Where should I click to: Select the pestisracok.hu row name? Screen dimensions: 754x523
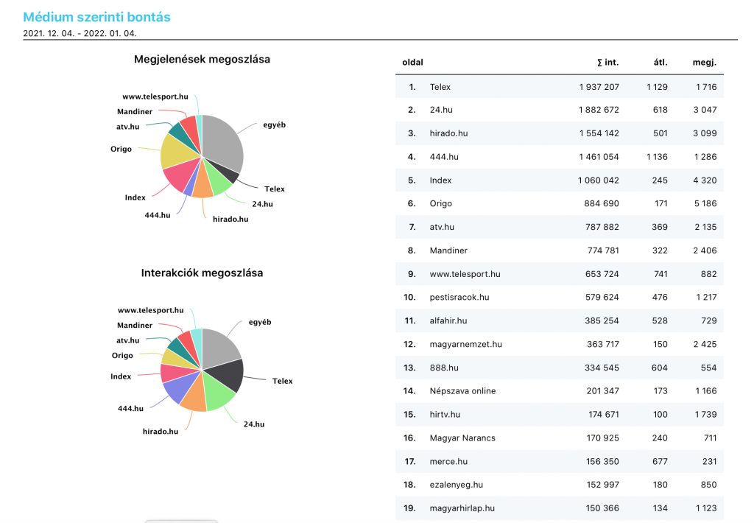coord(459,298)
